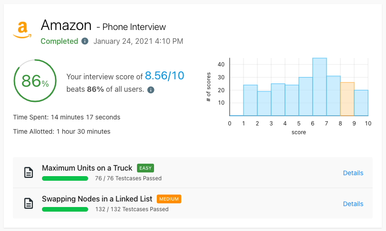Click 'beats 86% of all users.' text
Screen dimensions: 386x231
[x=105, y=89]
